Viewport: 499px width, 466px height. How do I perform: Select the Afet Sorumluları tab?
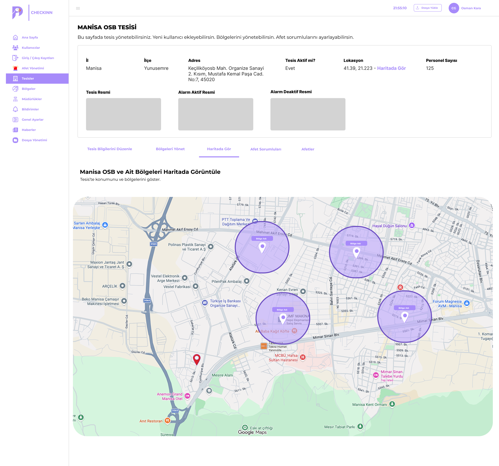[266, 149]
